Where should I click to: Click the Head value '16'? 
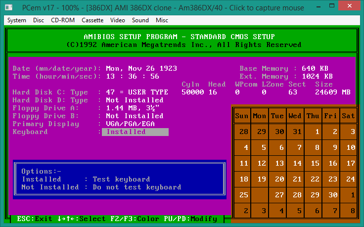(213, 92)
